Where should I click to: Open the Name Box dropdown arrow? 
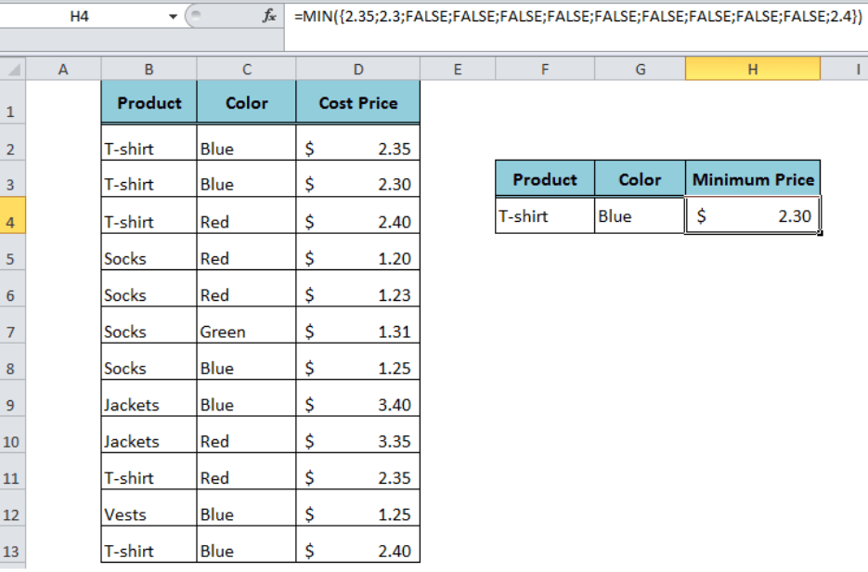pos(173,17)
